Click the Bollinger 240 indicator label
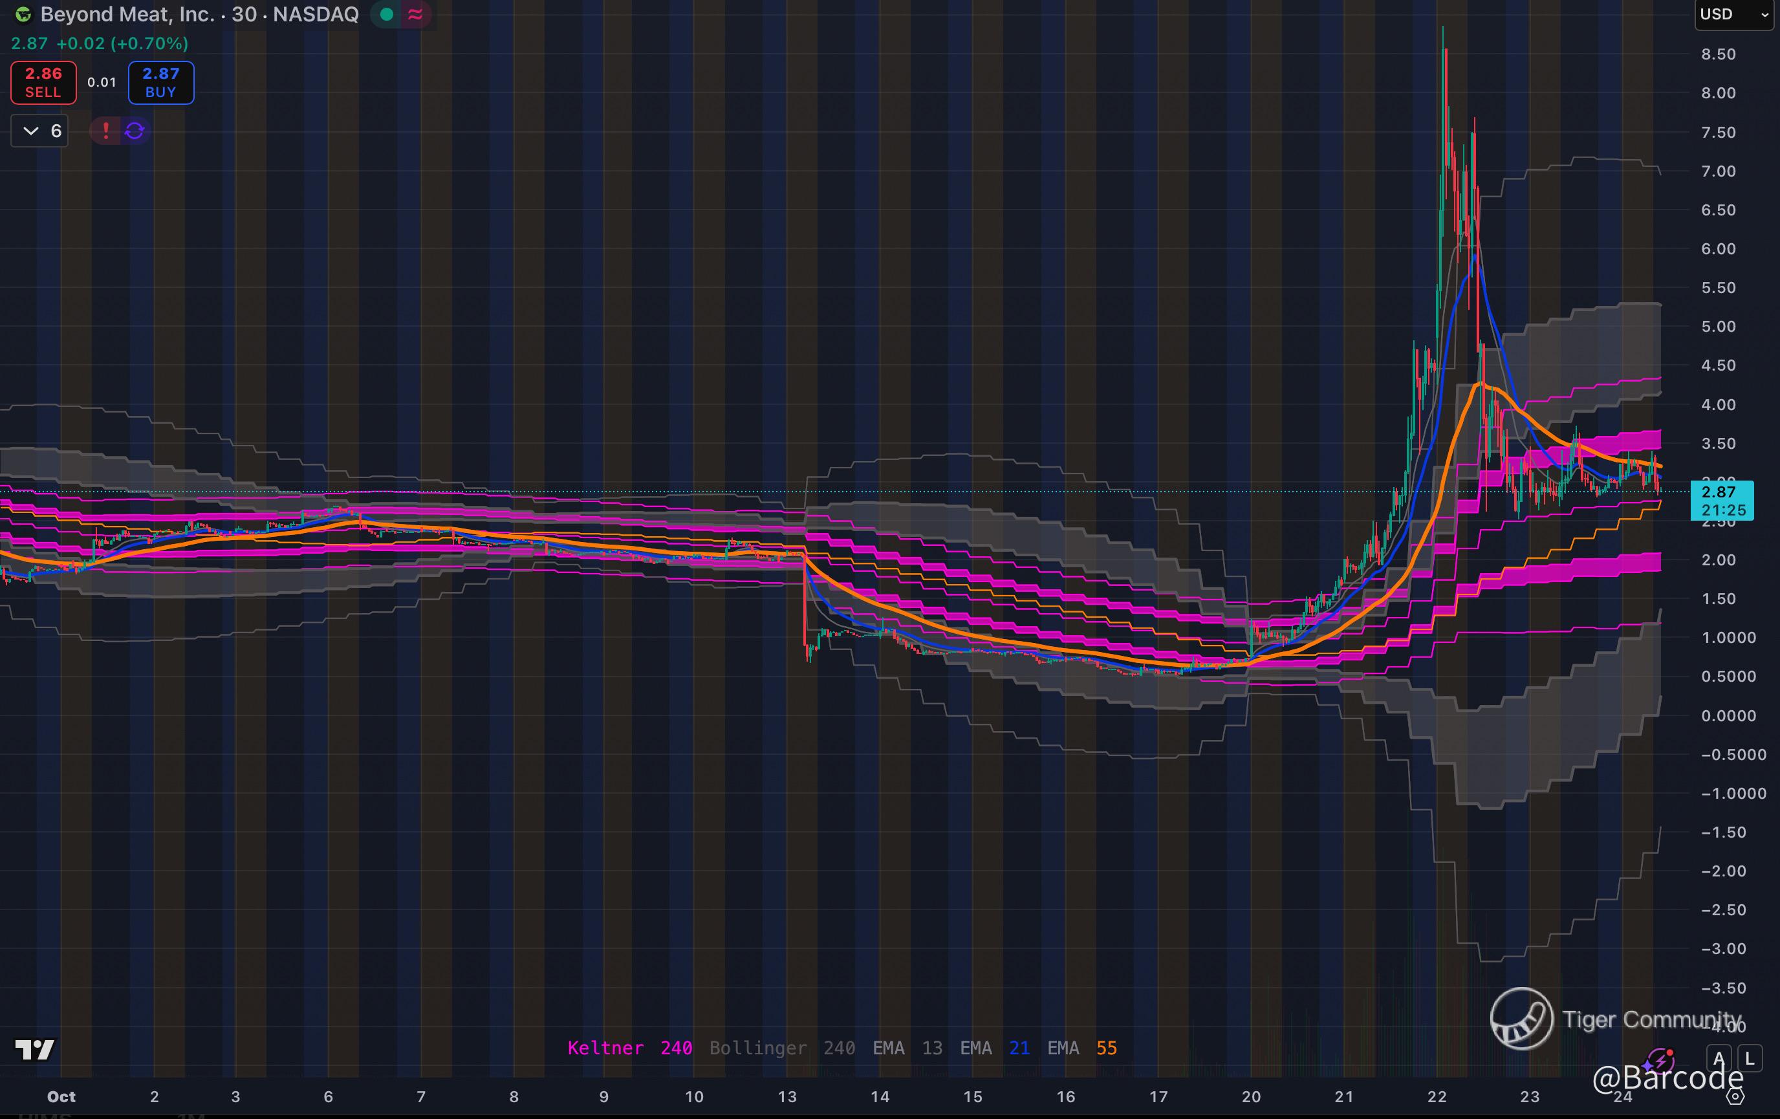 click(x=782, y=1048)
